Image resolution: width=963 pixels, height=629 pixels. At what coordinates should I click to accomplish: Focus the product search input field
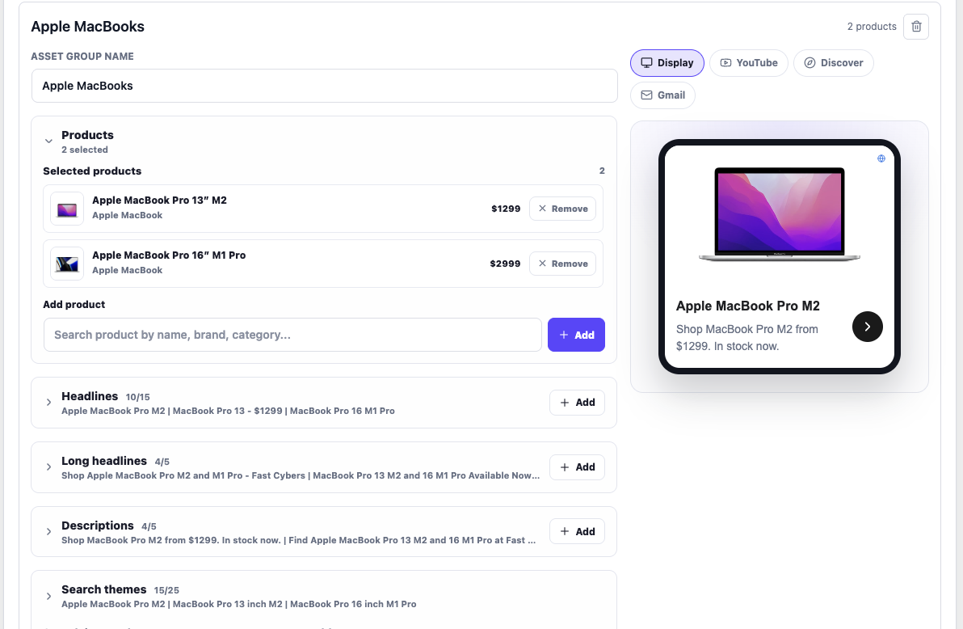point(292,335)
